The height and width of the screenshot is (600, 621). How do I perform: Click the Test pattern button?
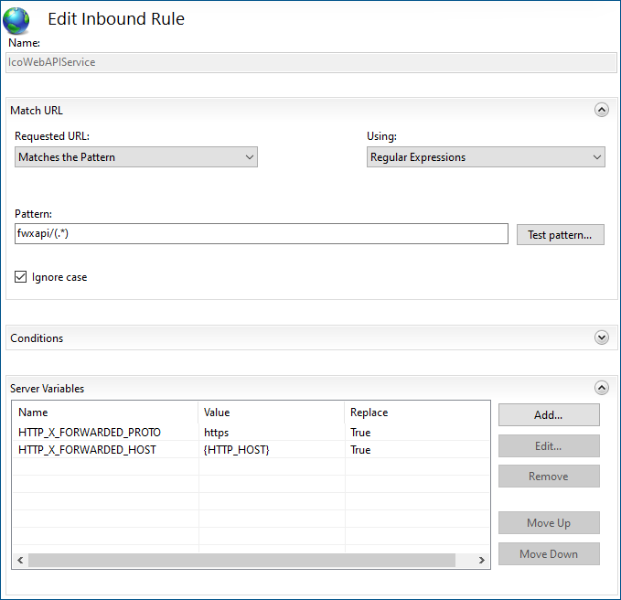coord(560,235)
